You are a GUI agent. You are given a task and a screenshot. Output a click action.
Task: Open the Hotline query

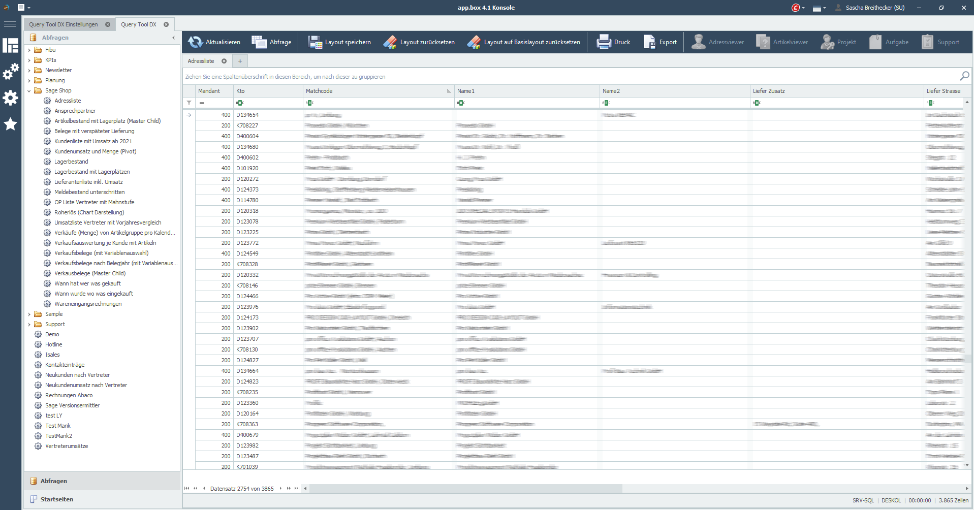[53, 344]
